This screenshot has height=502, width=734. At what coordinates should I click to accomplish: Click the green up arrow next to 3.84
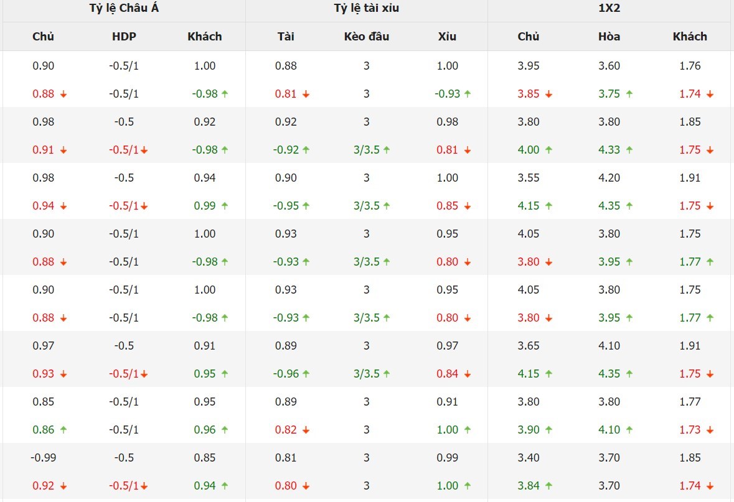click(x=548, y=486)
